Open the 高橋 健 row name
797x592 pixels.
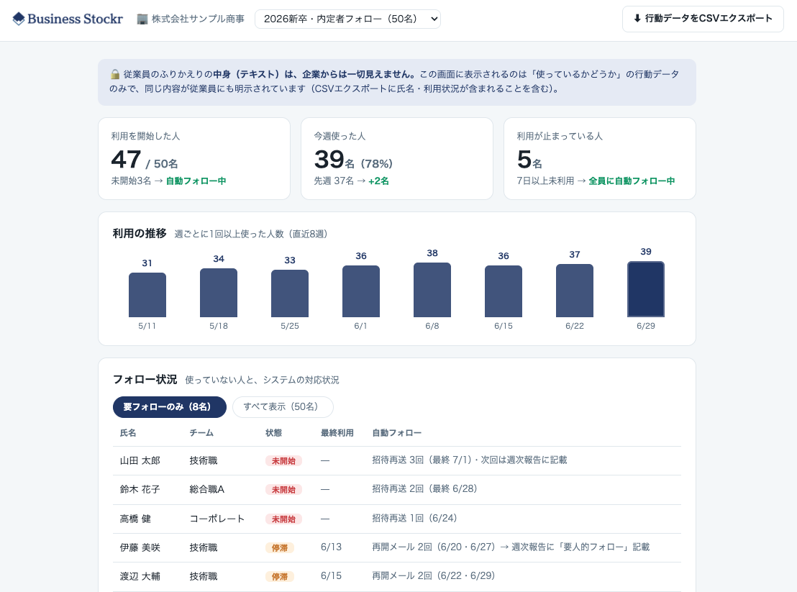point(135,519)
